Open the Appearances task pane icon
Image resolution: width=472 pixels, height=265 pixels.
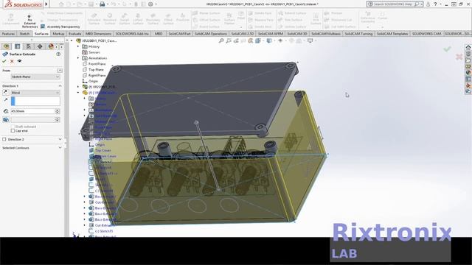click(x=468, y=73)
